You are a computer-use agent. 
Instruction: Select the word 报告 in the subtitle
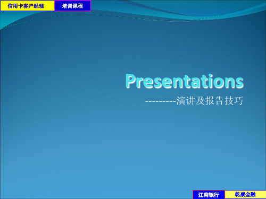point(214,101)
